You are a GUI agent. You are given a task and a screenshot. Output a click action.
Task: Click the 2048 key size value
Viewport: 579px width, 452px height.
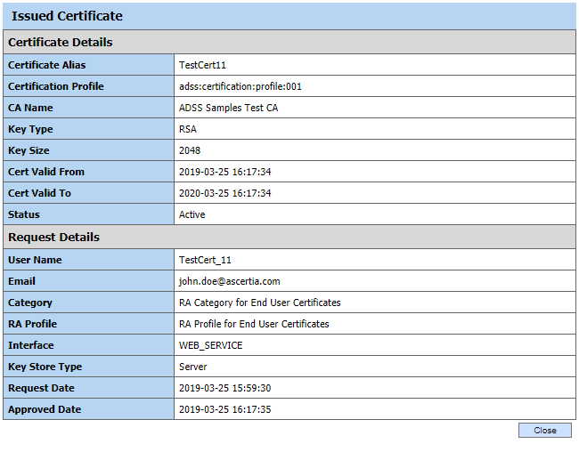(190, 150)
